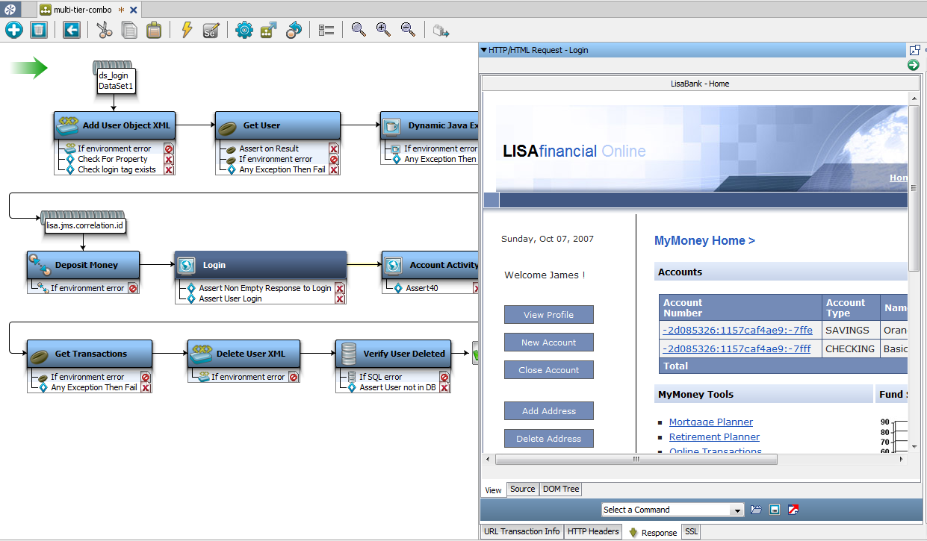
Task: Open the DOM Tree tab
Action: click(x=560, y=489)
